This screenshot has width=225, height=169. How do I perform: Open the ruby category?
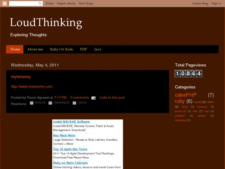click(180, 101)
